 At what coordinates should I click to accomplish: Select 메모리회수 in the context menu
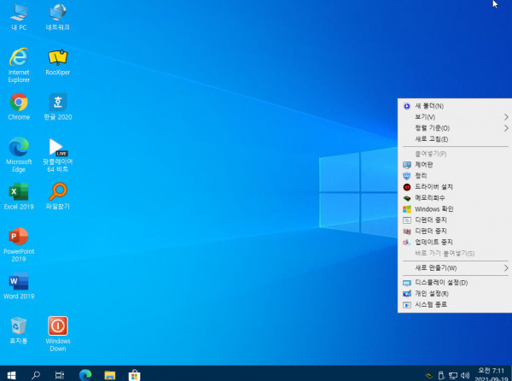coord(455,198)
